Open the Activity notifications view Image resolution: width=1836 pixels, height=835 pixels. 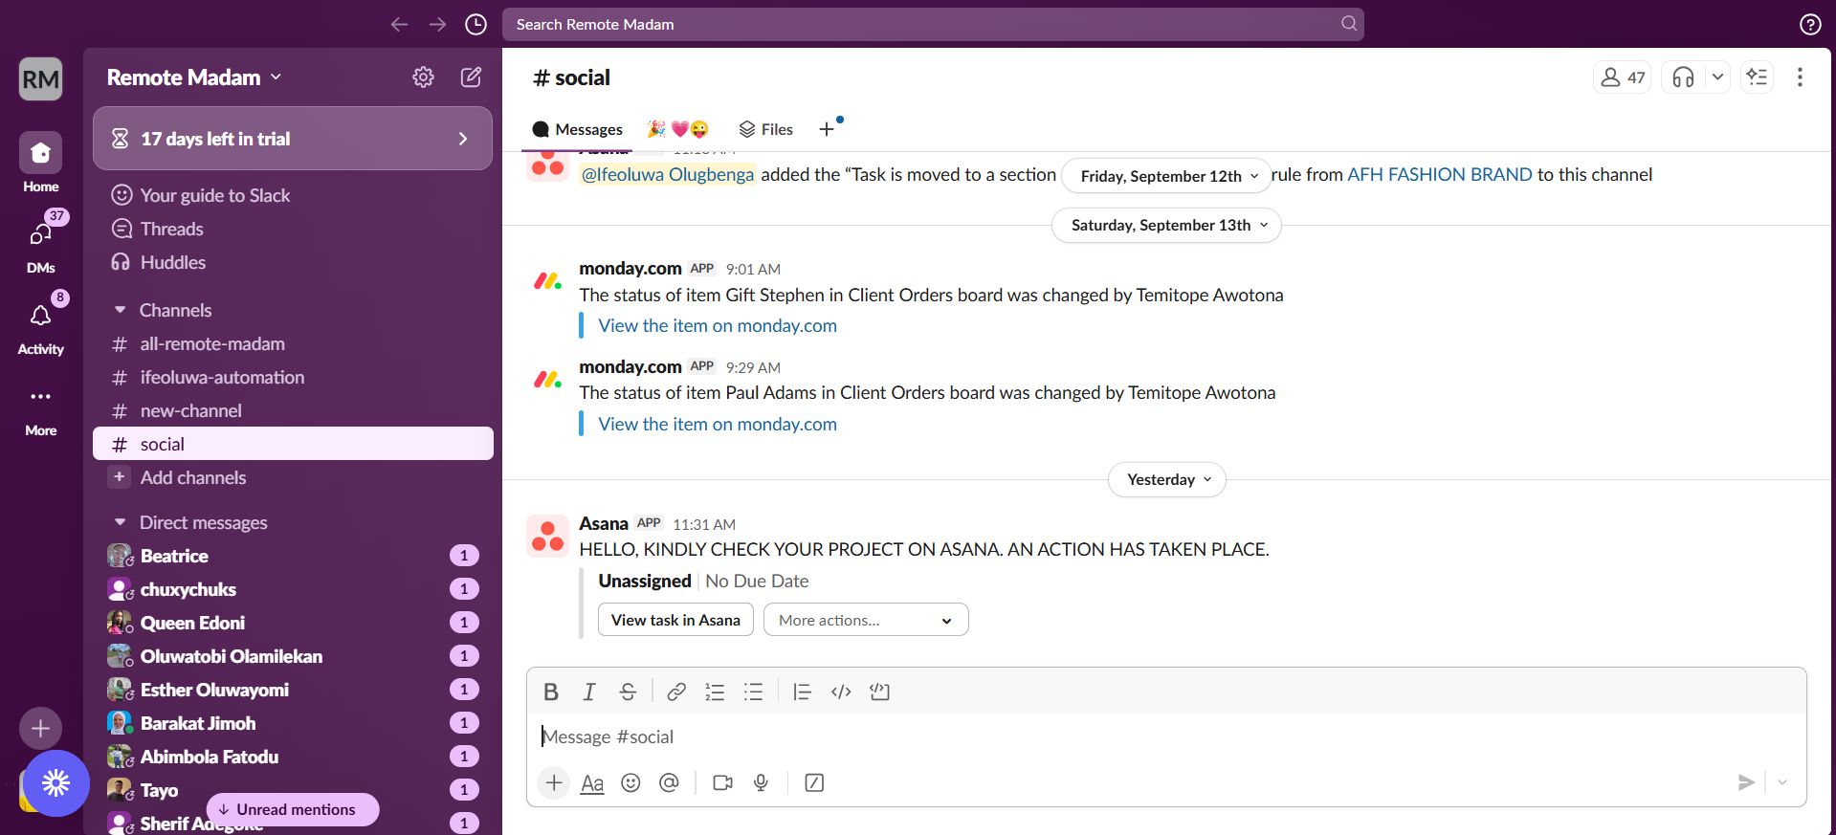click(40, 325)
